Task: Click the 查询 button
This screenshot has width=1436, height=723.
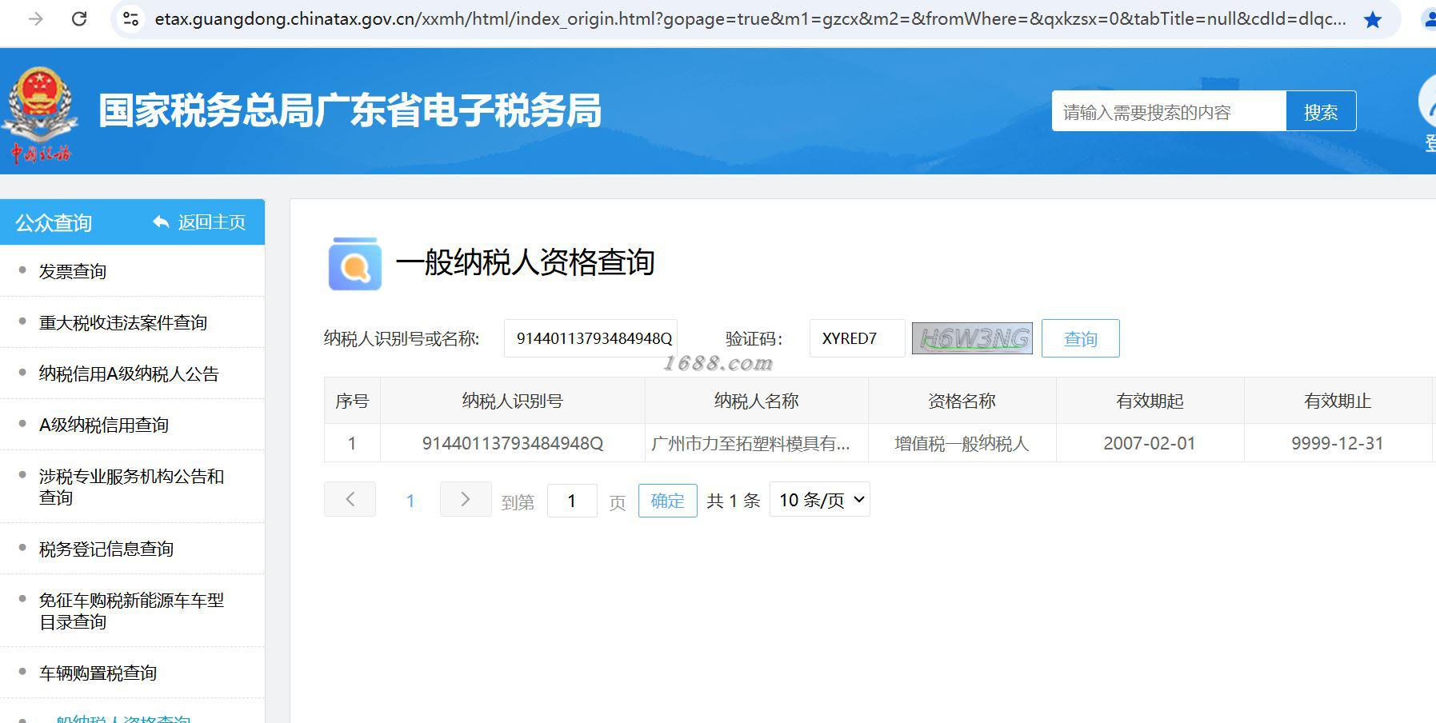Action: (1080, 338)
